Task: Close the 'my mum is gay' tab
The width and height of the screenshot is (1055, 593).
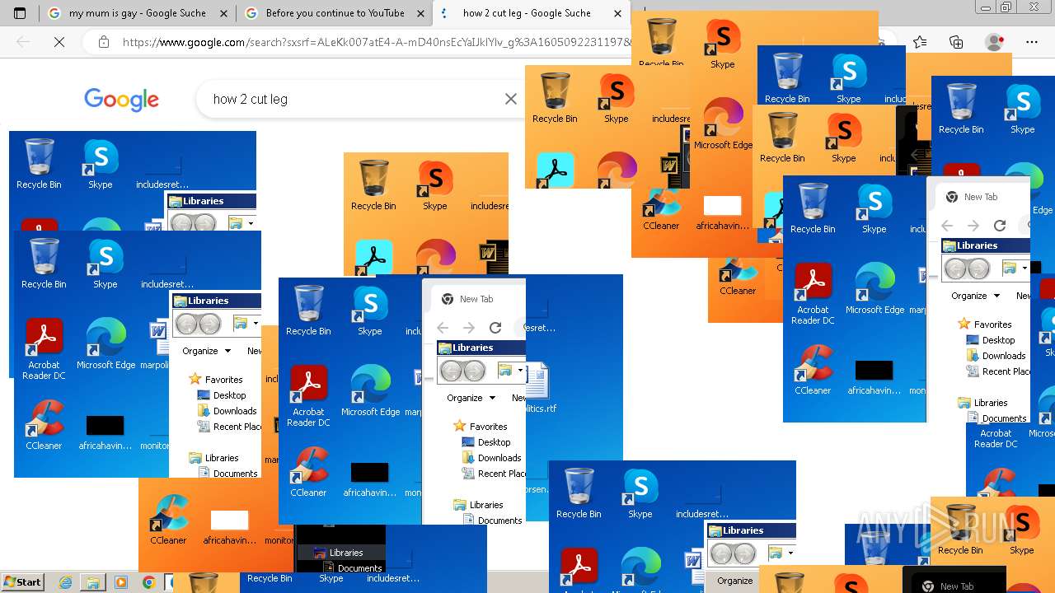Action: click(224, 13)
